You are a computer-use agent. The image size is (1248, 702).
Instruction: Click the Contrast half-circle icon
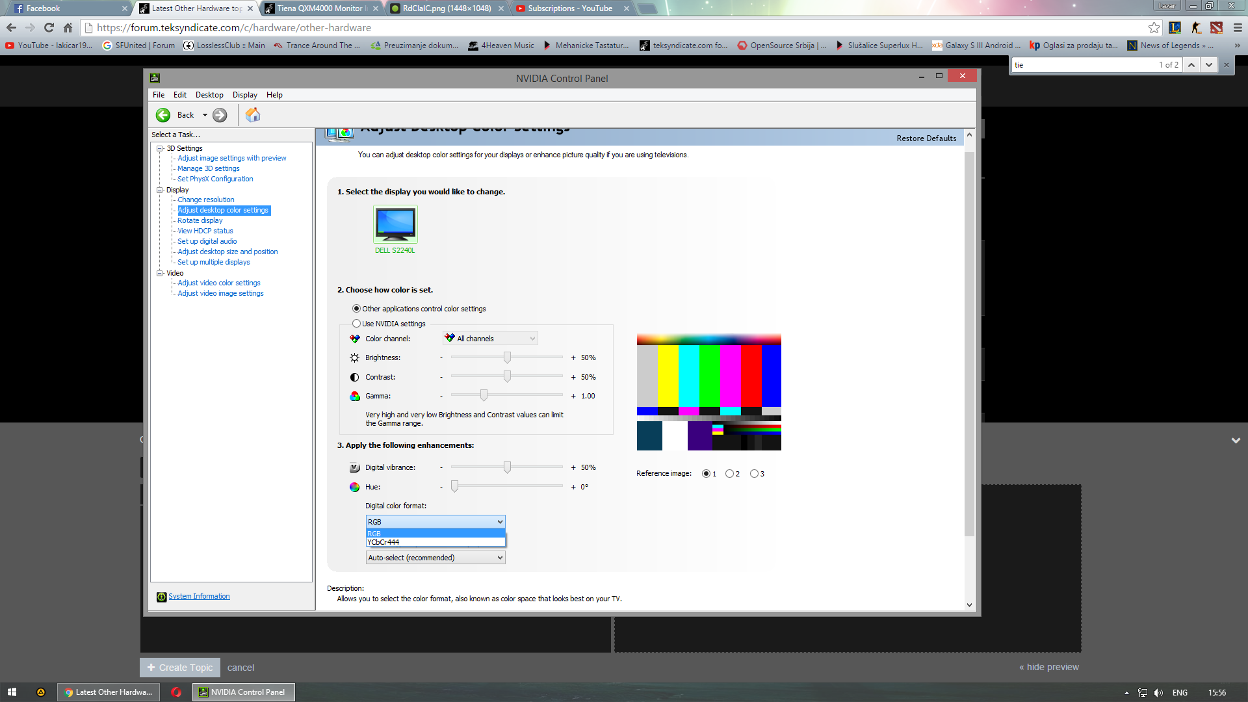(354, 377)
